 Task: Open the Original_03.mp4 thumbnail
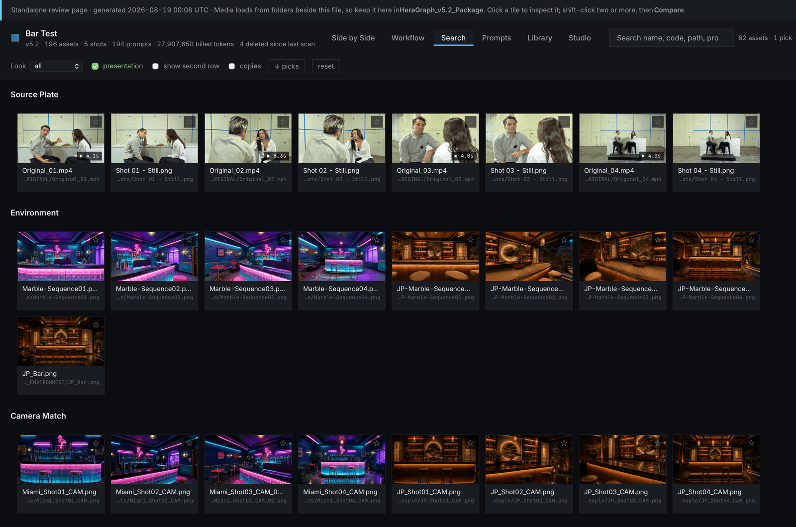435,138
